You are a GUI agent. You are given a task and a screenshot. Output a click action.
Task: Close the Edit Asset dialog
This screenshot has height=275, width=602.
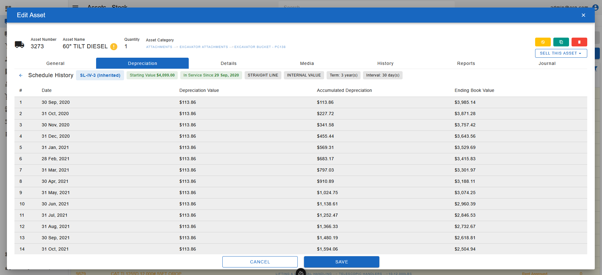583,15
